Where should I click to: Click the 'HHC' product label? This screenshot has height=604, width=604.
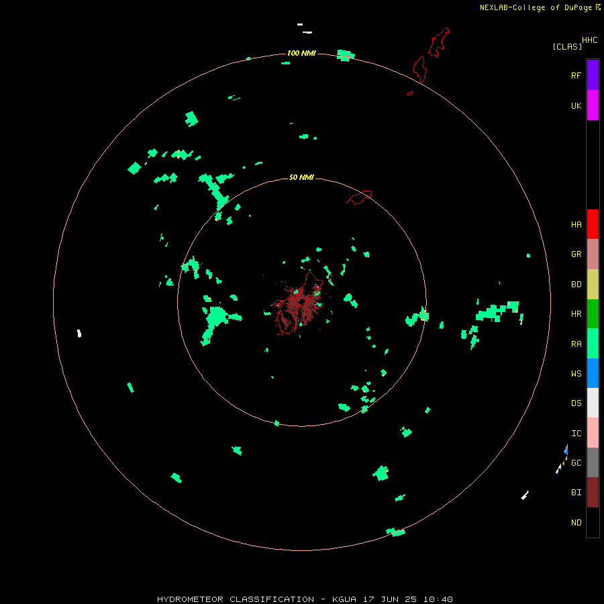(x=590, y=40)
